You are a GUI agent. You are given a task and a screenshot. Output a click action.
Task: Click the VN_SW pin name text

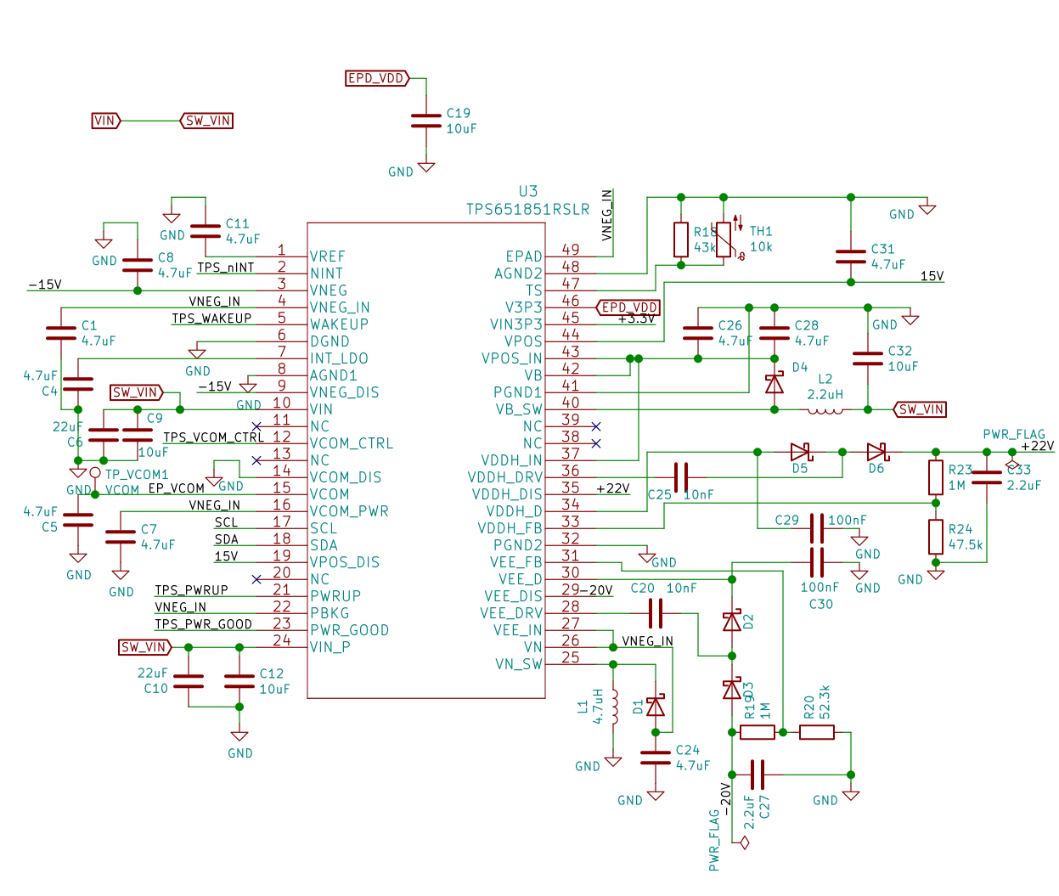[519, 664]
